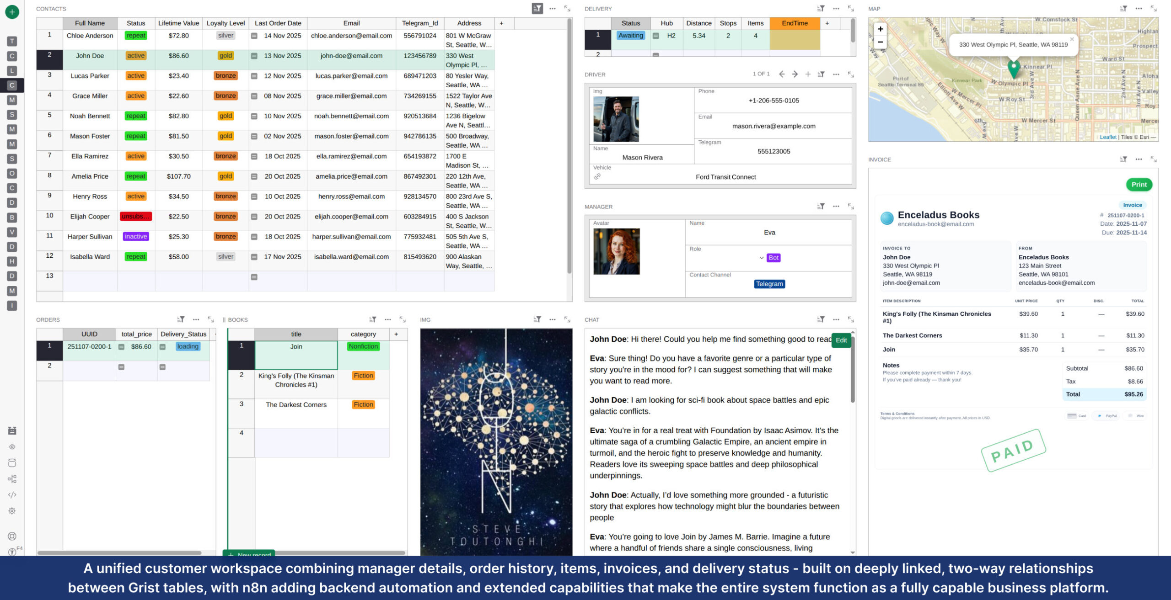Screen dimensions: 1171x600
Task: Click the Edit button in Chat
Action: point(841,340)
